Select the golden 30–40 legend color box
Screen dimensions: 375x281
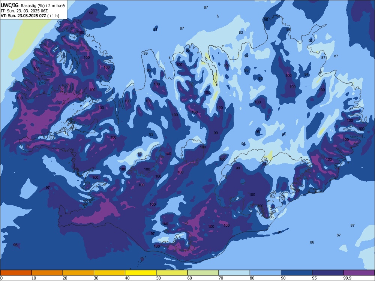click(109, 273)
